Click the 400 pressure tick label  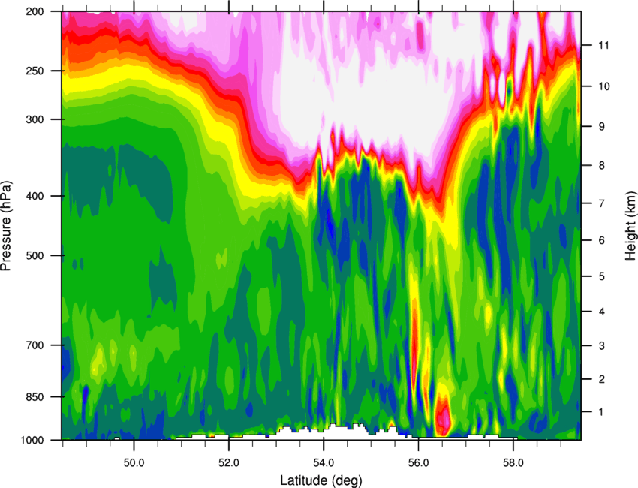(x=35, y=196)
